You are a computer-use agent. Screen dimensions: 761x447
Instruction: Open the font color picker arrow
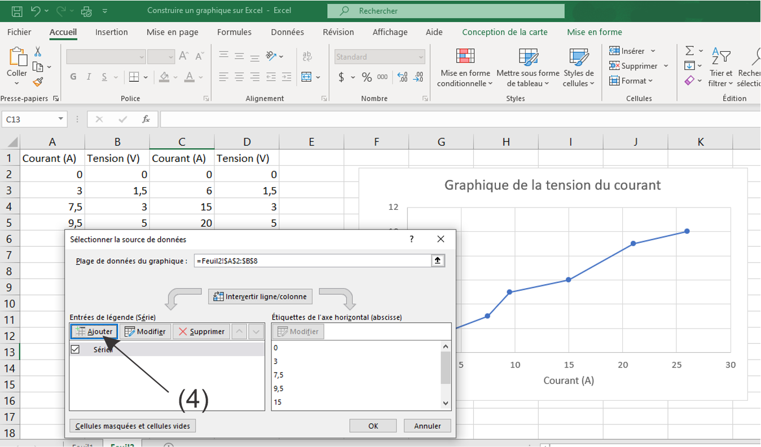point(201,77)
